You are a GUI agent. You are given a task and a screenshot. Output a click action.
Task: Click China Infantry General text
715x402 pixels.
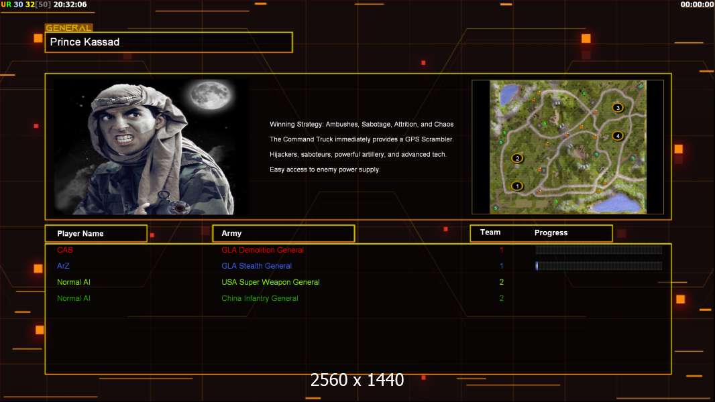[260, 298]
